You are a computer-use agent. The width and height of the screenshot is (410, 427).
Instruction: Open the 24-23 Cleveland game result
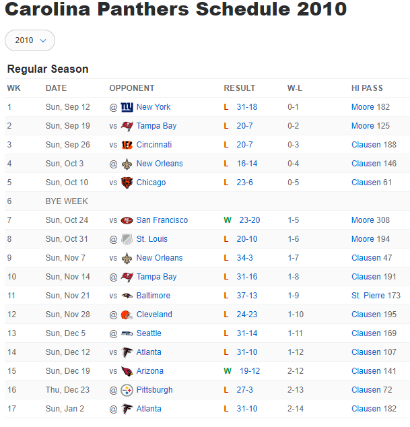247,315
